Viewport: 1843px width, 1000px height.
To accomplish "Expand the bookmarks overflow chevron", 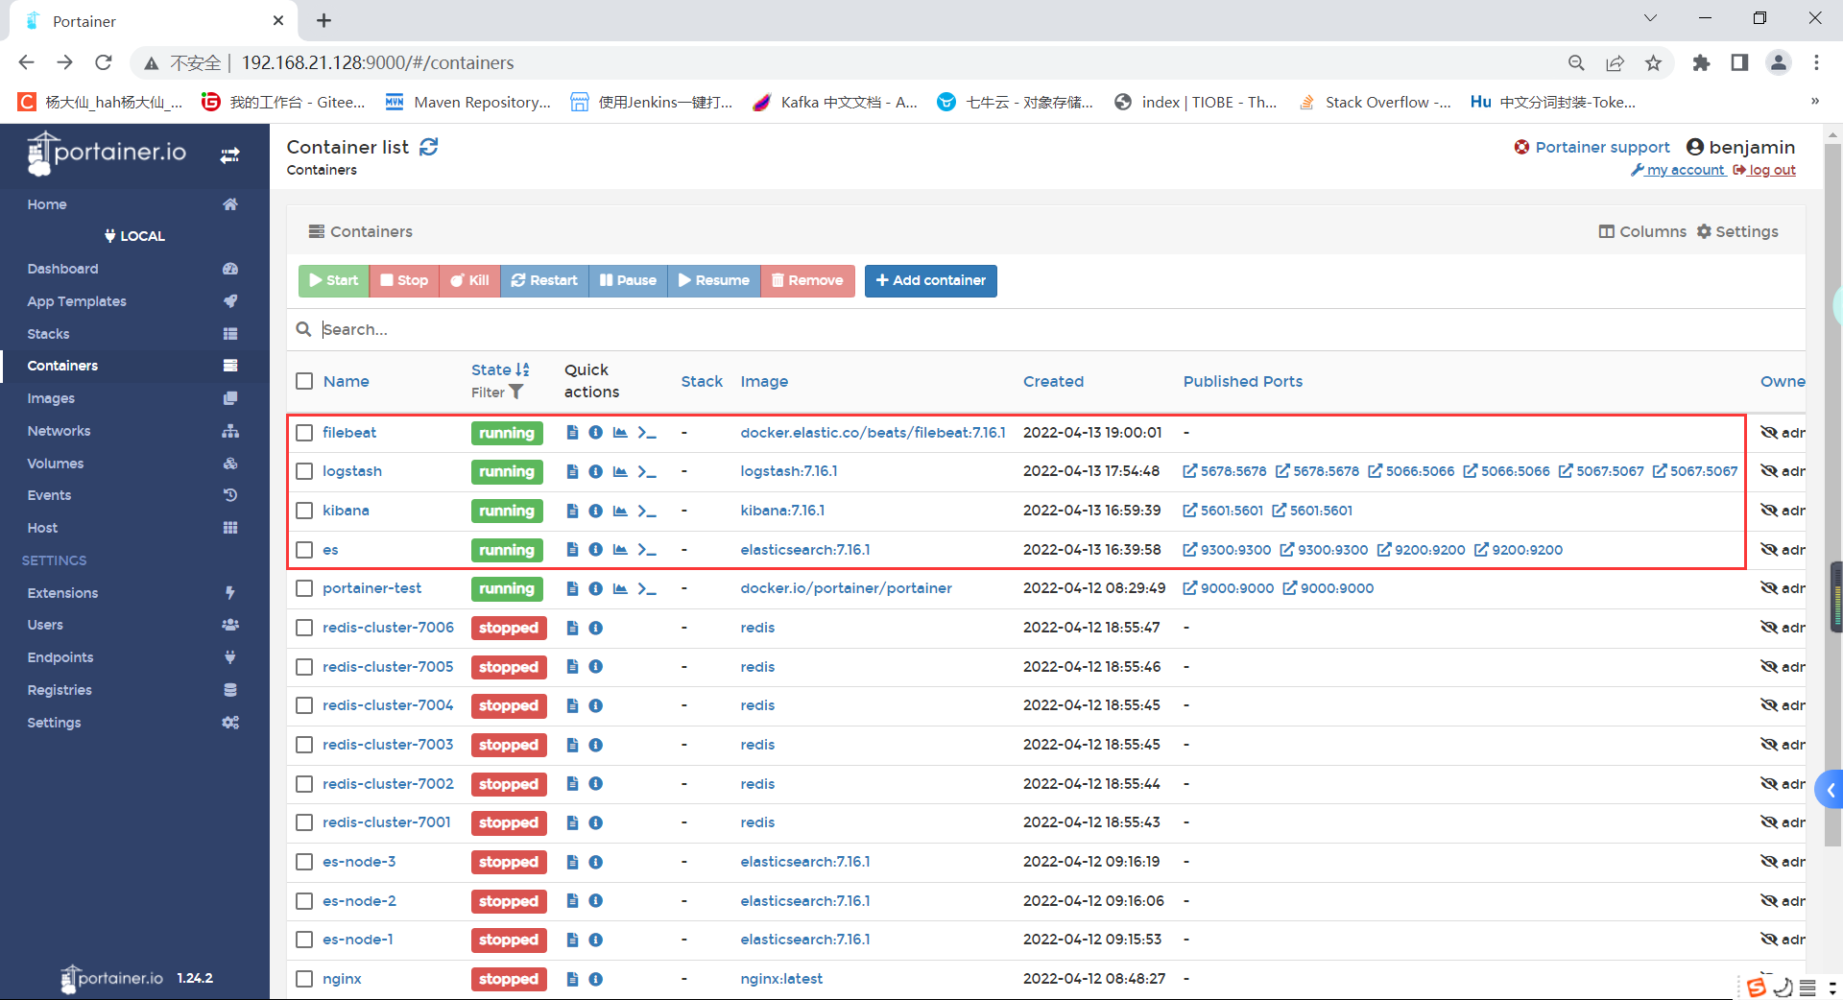I will pyautogui.click(x=1814, y=102).
